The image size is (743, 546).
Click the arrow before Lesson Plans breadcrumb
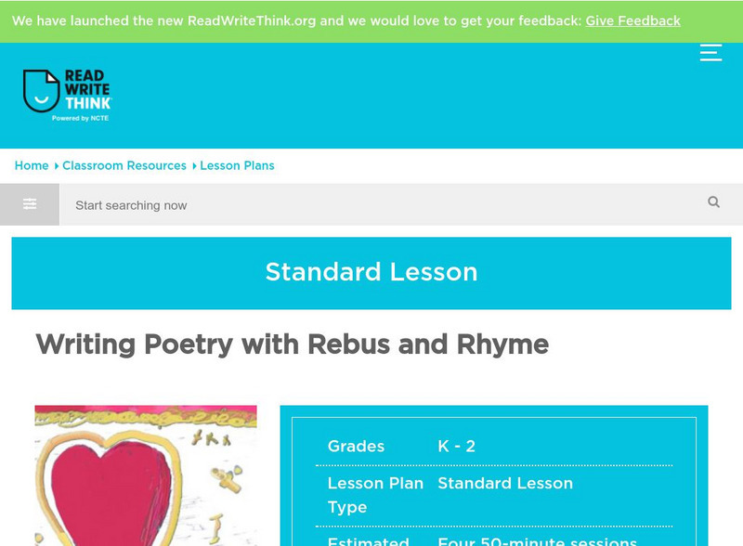194,166
